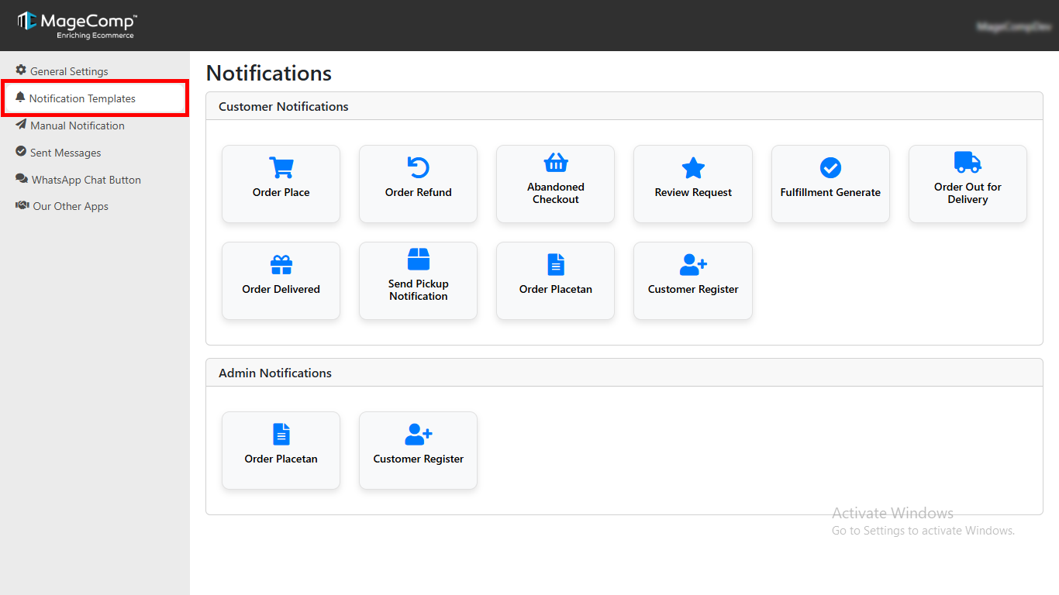Select the Order Refund circular arrow icon
1059x595 pixels.
(418, 167)
